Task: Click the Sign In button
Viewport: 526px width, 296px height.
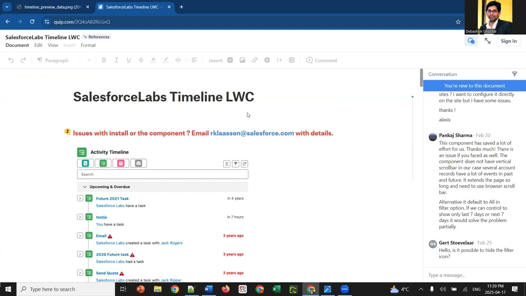Action: pos(509,41)
